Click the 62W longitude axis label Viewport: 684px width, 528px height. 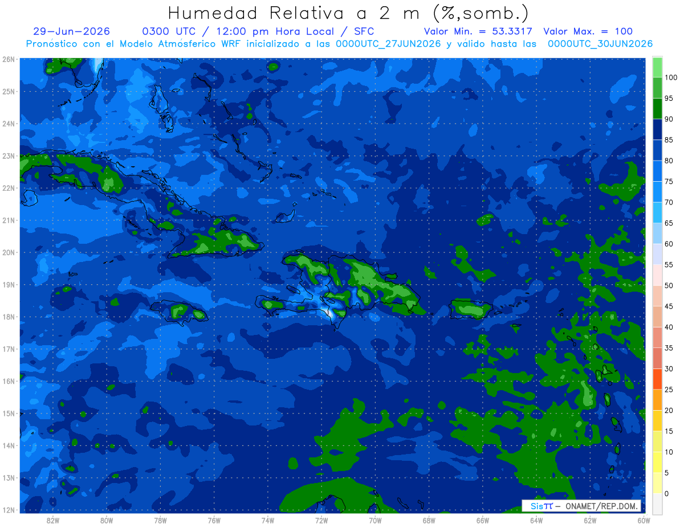pos(589,520)
